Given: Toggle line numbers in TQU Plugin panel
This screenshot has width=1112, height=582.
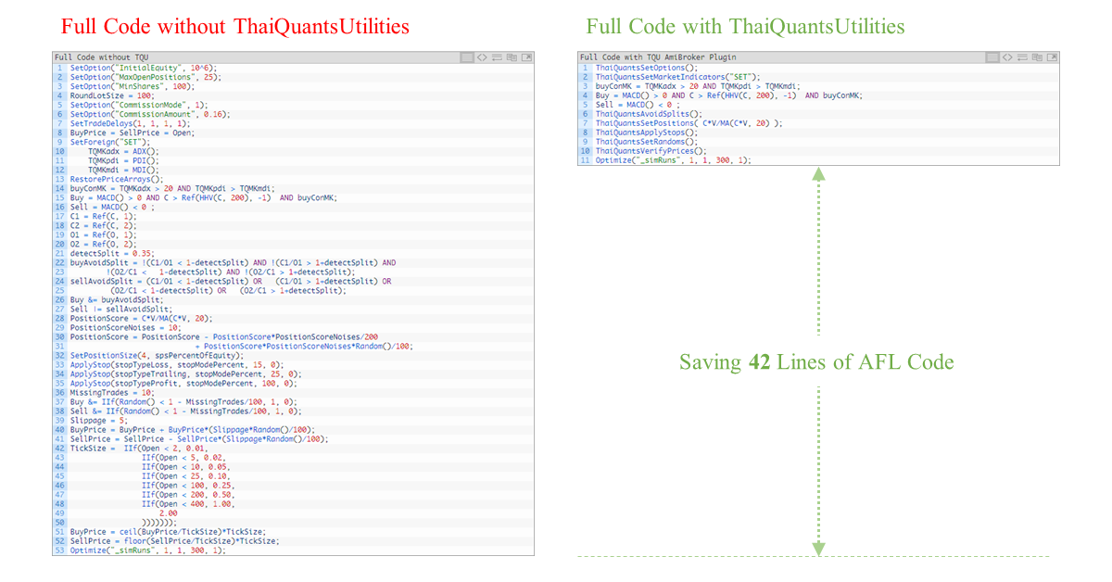Looking at the screenshot, I should point(992,57).
